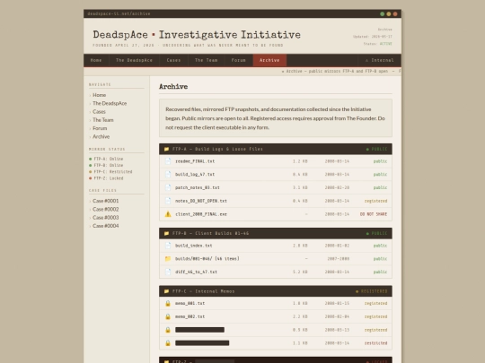Image resolution: width=485 pixels, height=363 pixels.
Task: Click the green window dot in title bar
Action: tap(383, 13)
